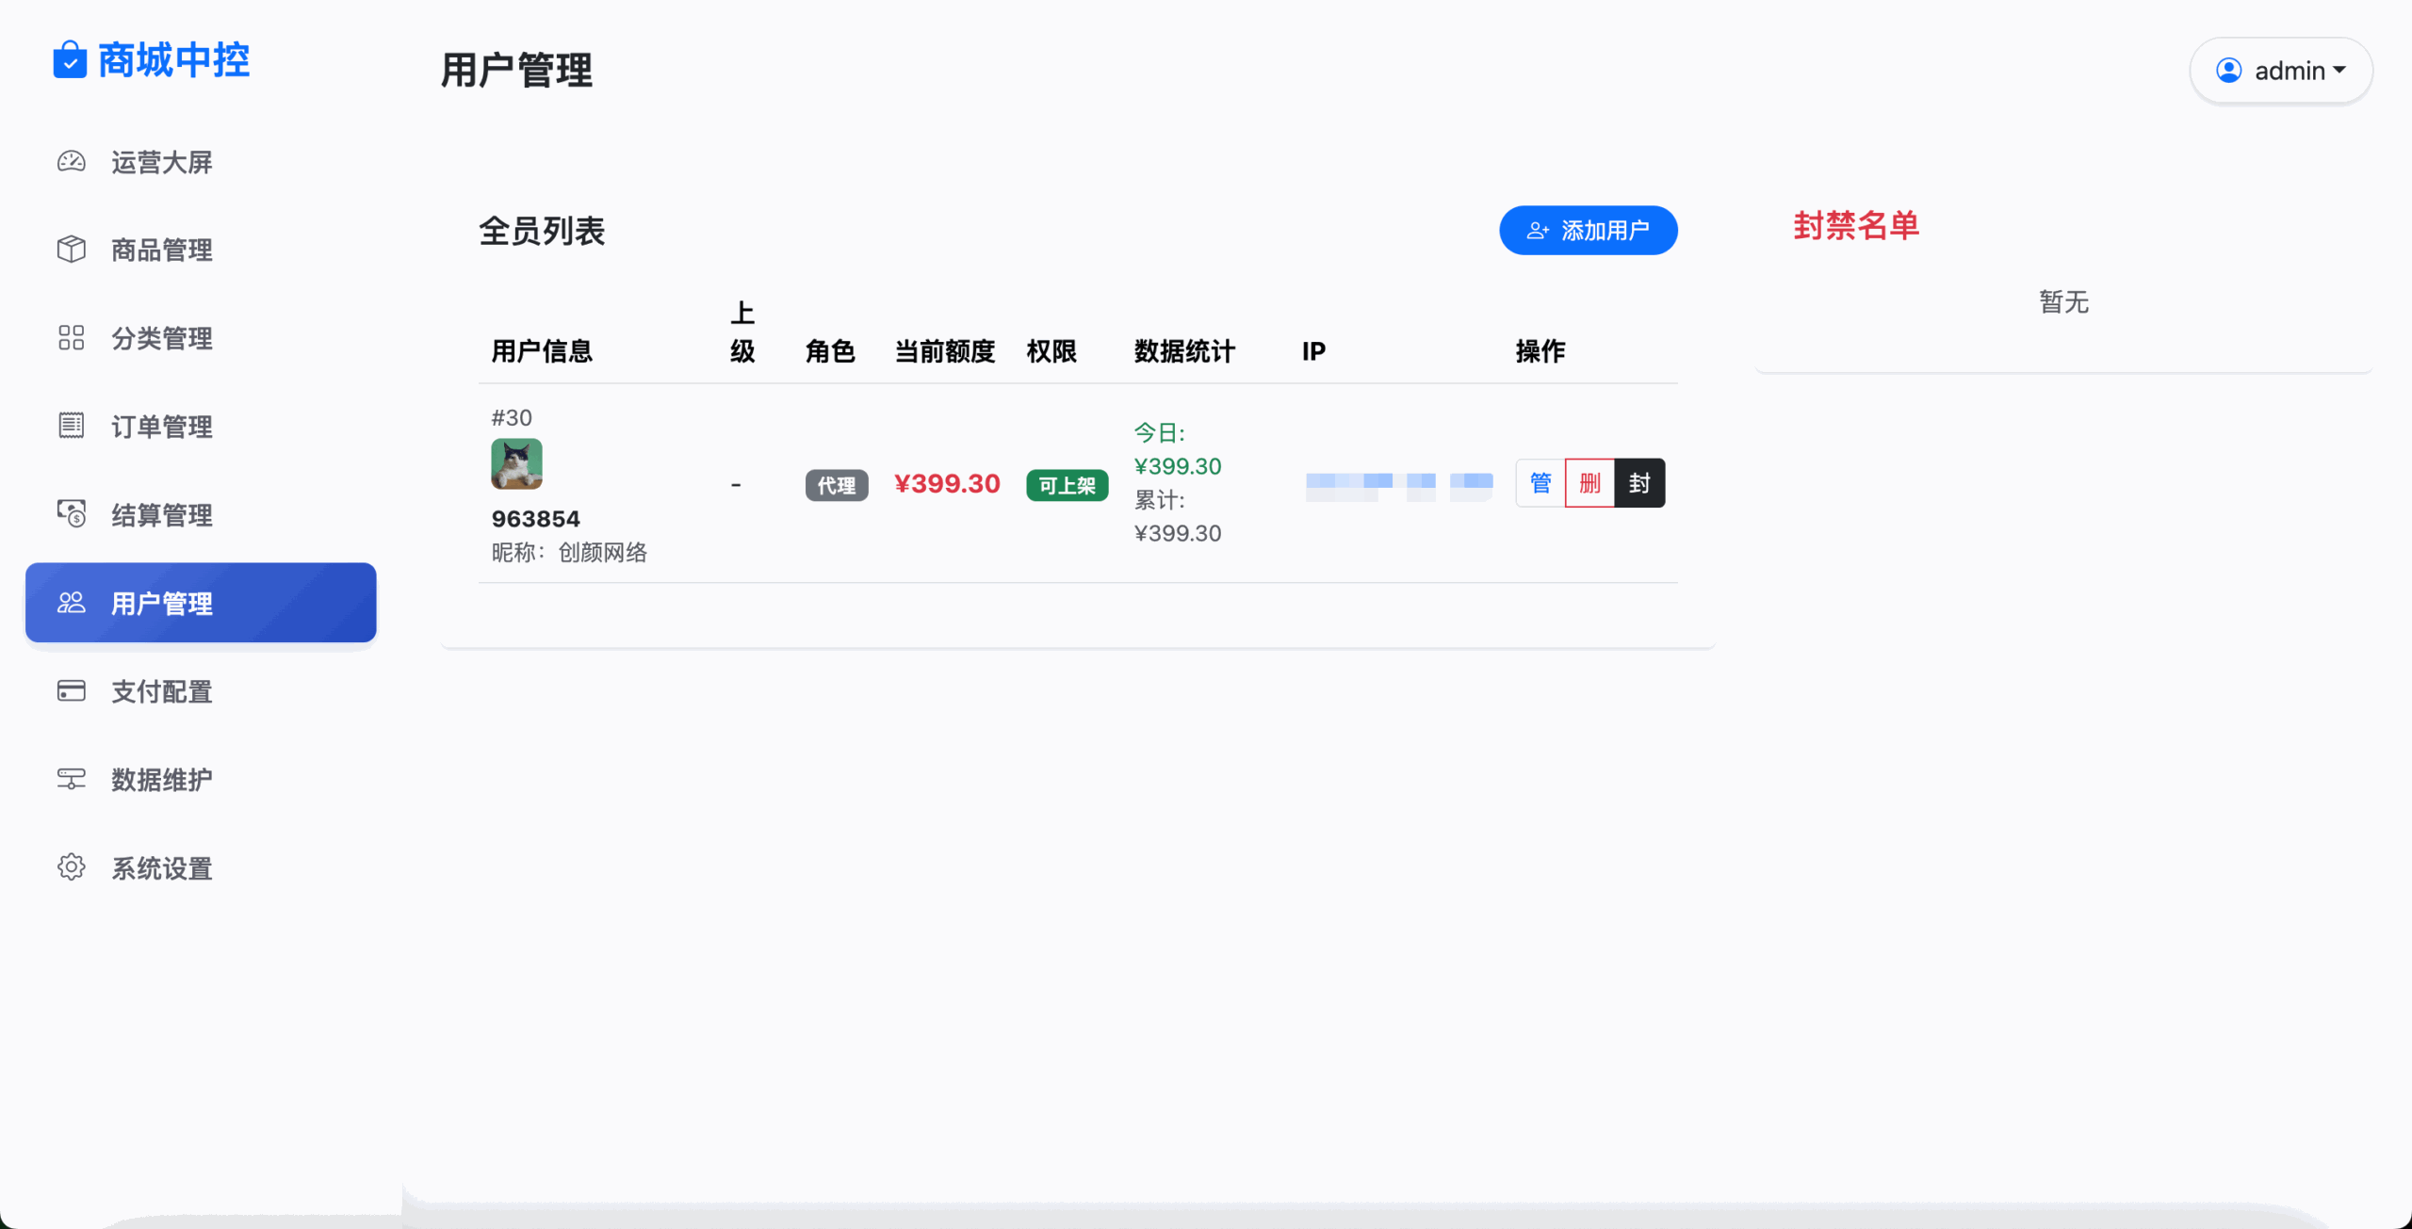Select the 全员列表 section heading

pyautogui.click(x=542, y=231)
